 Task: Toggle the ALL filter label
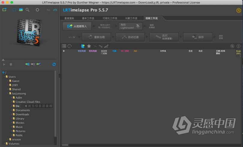pos(48,10)
